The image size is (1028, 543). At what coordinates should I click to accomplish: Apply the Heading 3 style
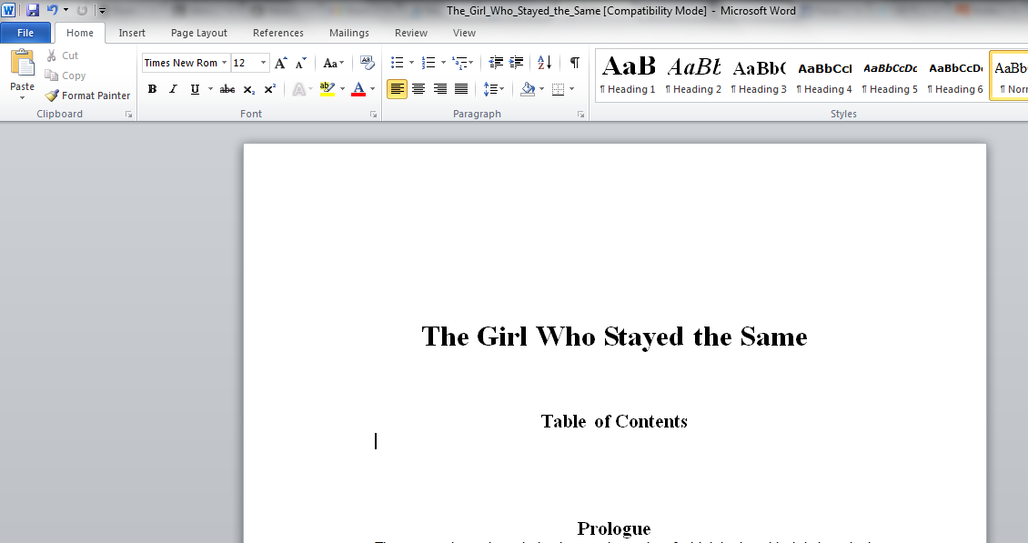tap(760, 75)
